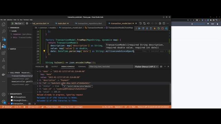Screen dimensions: 221x124
Task: Open the Docker view in activity bar
Action: (3, 74)
